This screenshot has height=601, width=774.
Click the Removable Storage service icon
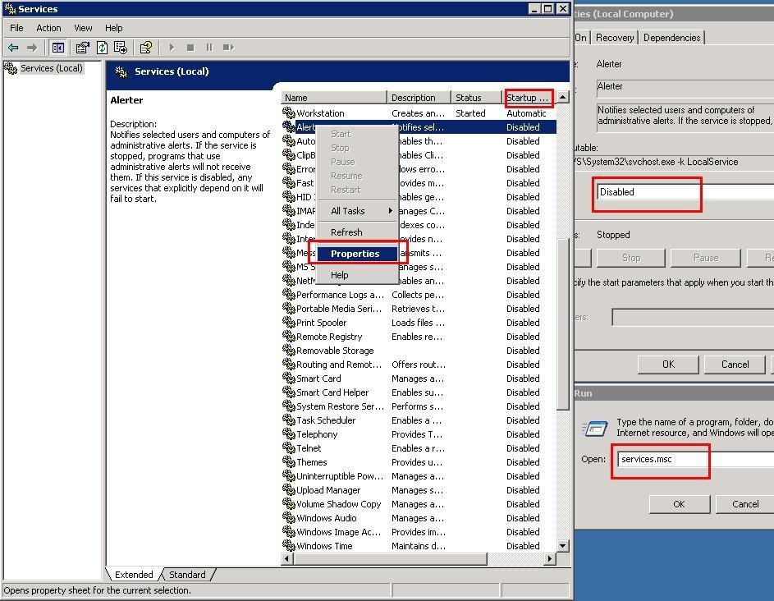pos(289,350)
